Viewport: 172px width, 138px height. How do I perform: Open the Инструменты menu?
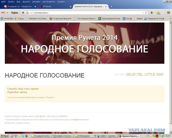click(x=49, y=2)
